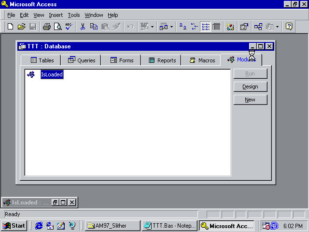Switch to the Queries tab
The image size is (309, 232).
pyautogui.click(x=81, y=60)
